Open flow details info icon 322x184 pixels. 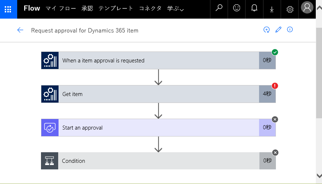pos(290,30)
